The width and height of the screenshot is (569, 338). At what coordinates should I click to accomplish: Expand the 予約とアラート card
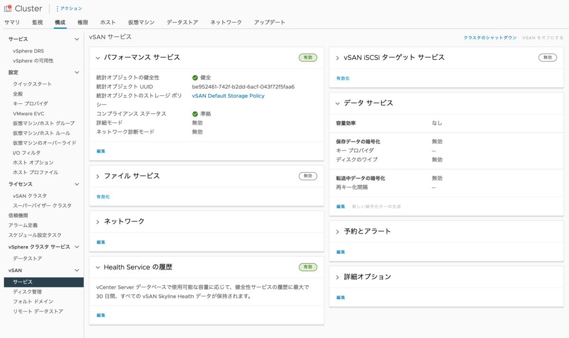click(338, 232)
